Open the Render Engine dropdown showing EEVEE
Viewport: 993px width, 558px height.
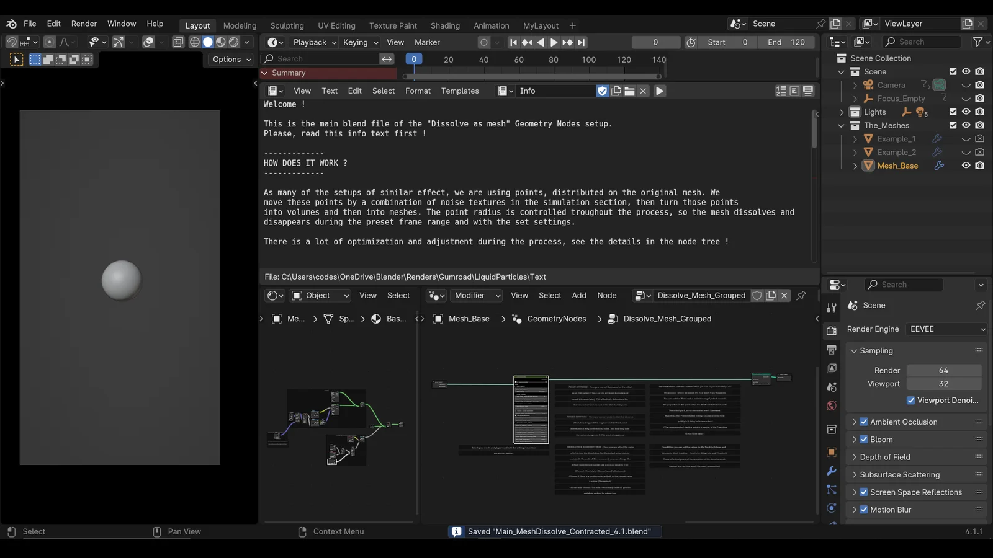click(946, 329)
